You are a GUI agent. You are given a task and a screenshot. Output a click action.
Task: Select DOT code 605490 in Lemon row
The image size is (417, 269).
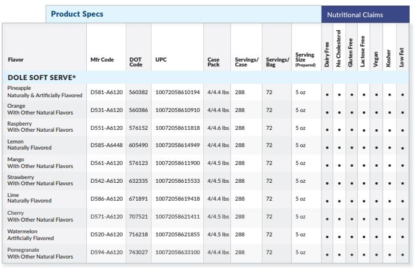point(138,145)
